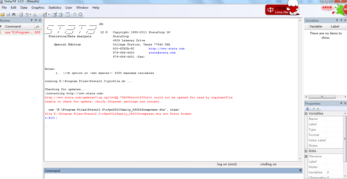Open the Statistics menu
The width and height of the screenshot is (347, 179).
pyautogui.click(x=55, y=8)
